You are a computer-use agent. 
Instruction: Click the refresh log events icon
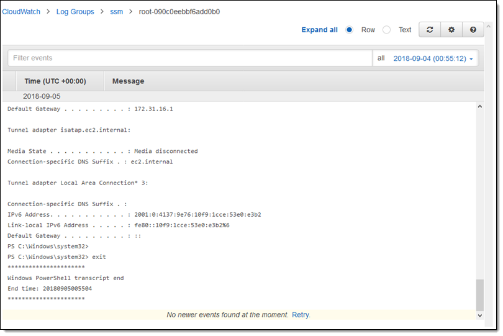430,30
